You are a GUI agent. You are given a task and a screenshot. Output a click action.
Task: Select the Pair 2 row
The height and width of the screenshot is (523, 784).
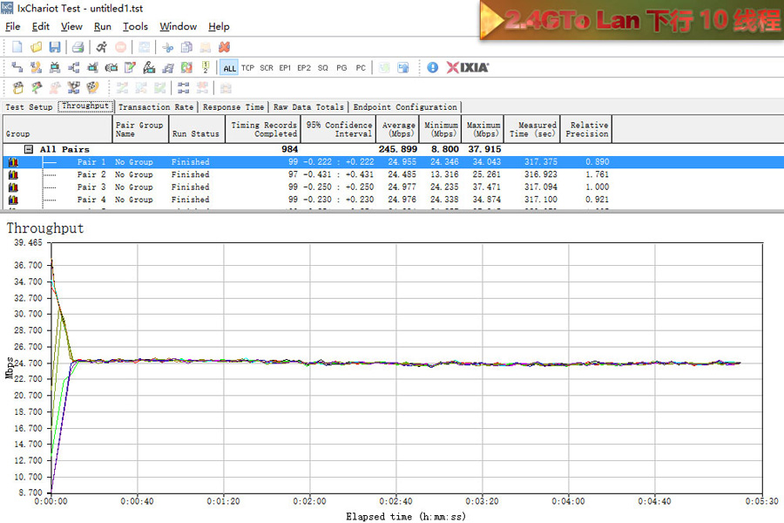[91, 174]
